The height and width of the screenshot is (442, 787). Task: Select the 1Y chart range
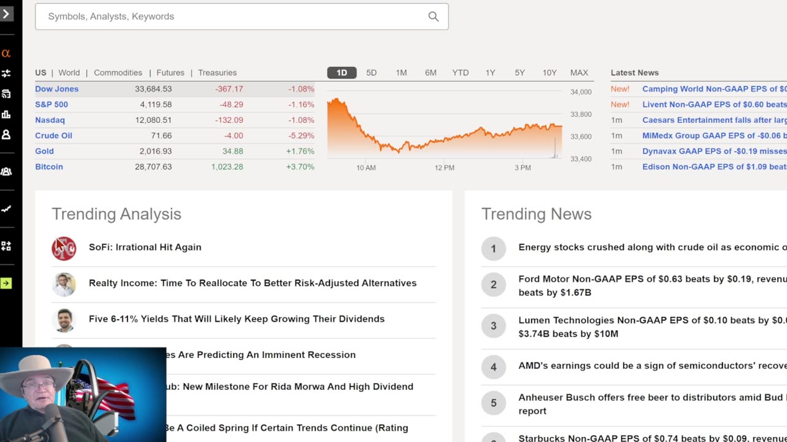click(x=490, y=72)
